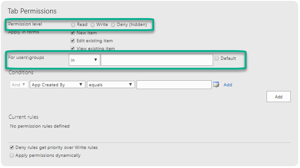This screenshot has height=168, width=300.
Task: Select the Deny (hidden) permission level
Action: click(113, 25)
